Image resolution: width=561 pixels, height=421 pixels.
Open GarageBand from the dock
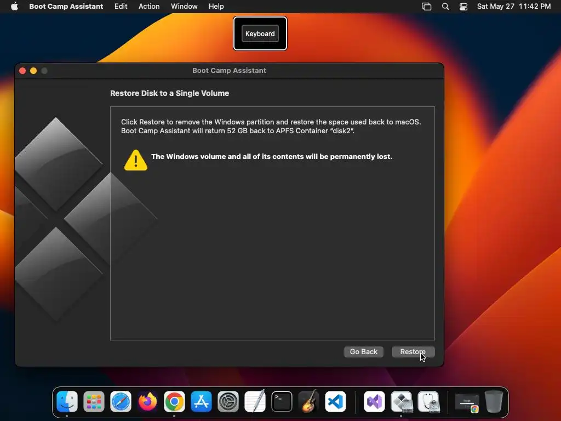(x=308, y=401)
